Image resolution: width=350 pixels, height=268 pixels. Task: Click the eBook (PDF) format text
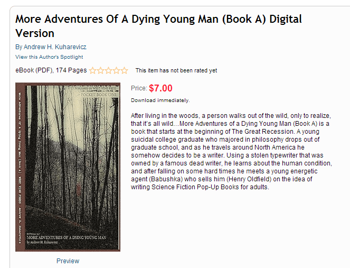[x=33, y=70]
